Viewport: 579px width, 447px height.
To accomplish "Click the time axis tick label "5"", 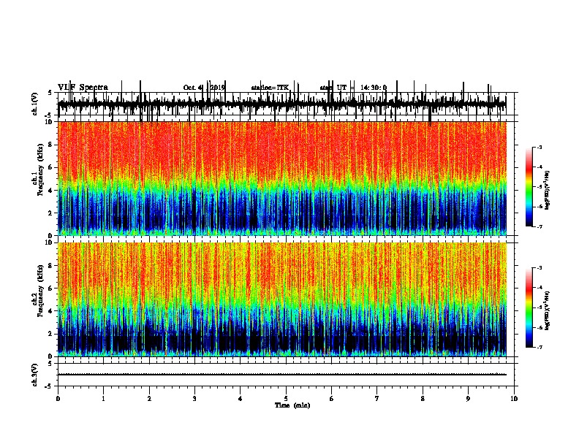I will pyautogui.click(x=286, y=399).
